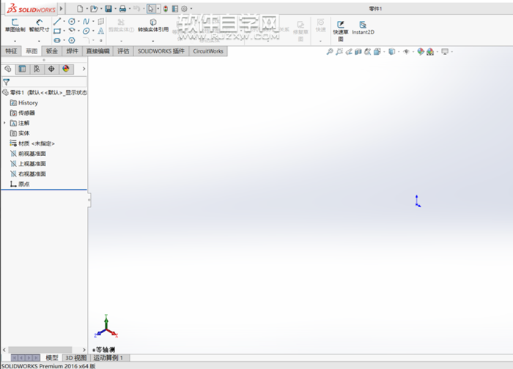Open the SOLIDWORKS 插件 add-ins tab
The image size is (513, 369).
(x=161, y=51)
